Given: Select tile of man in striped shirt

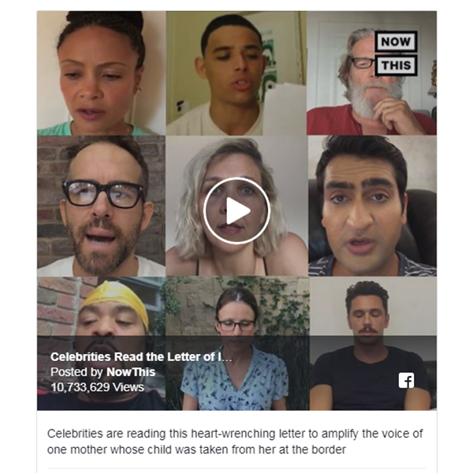Looking at the screenshot, I should click(x=372, y=206).
